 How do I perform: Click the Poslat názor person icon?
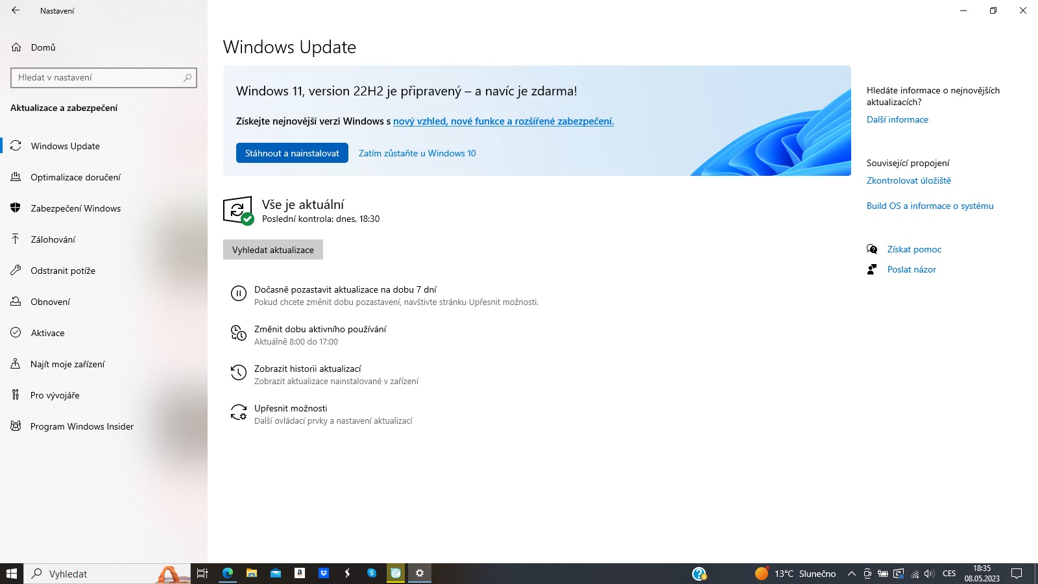872,269
